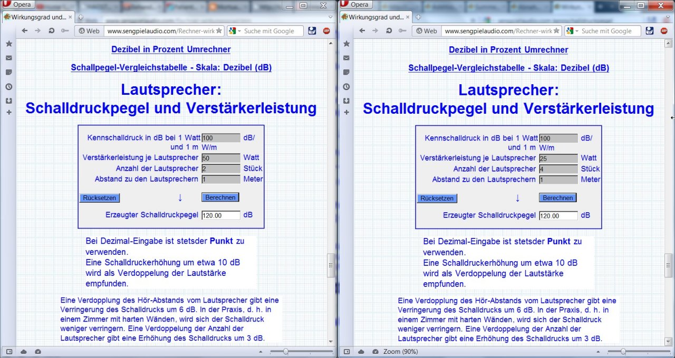The height and width of the screenshot is (358, 675).
Task: Add a new tab in right window
Action: [x=418, y=17]
